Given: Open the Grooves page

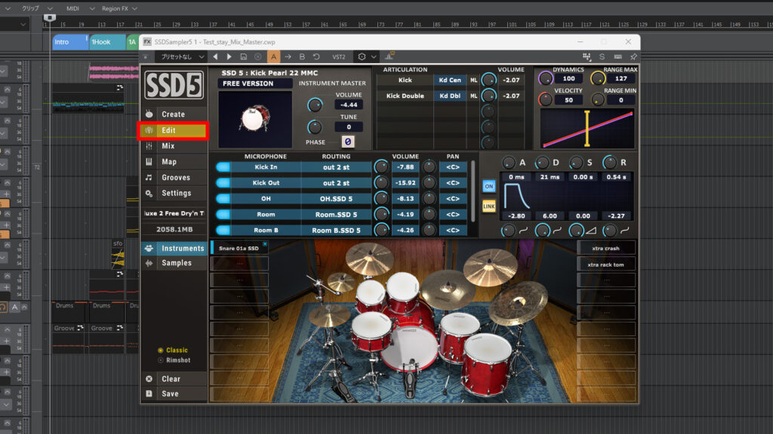Looking at the screenshot, I should [x=175, y=178].
